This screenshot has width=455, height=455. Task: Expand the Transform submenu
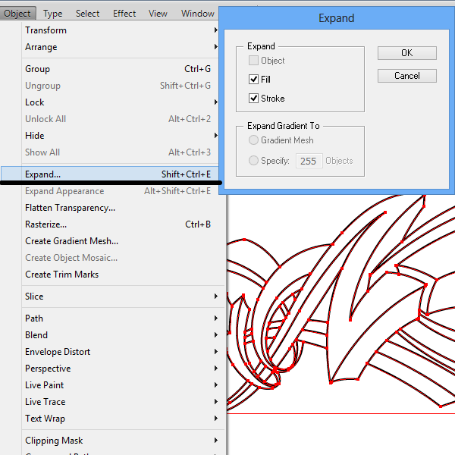pos(45,30)
